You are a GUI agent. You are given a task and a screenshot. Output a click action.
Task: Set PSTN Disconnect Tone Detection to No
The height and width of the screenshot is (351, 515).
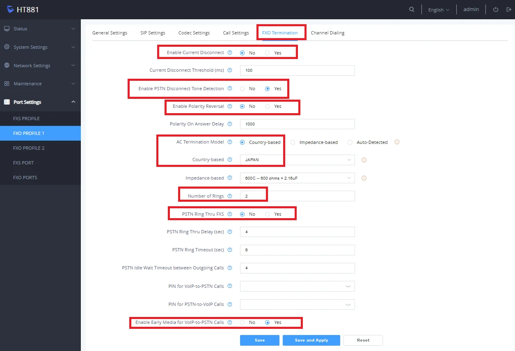[242, 89]
